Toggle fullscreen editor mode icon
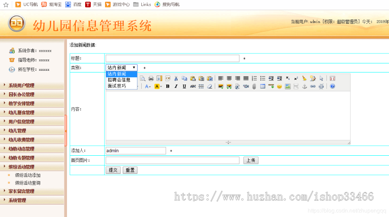This screenshot has width=389, height=217. pos(332,79)
